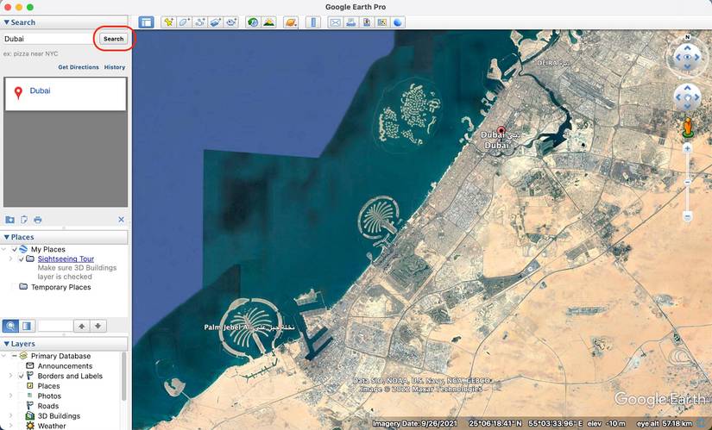Open the planet switcher (Earth, Sky, Mars)

click(291, 22)
